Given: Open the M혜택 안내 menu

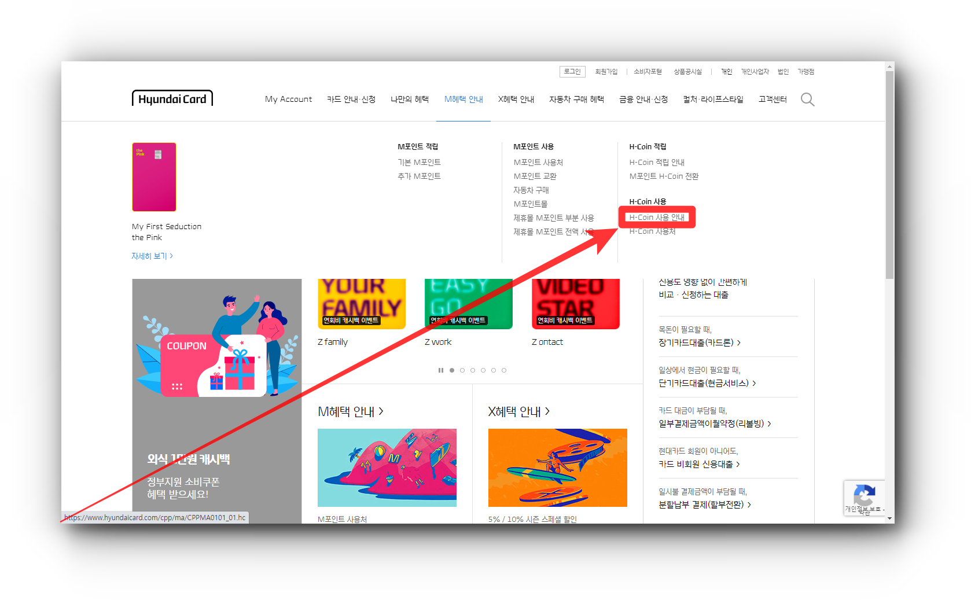Looking at the screenshot, I should click(464, 100).
